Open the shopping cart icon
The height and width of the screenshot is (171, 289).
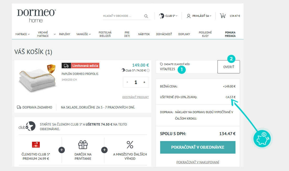[x=223, y=16]
